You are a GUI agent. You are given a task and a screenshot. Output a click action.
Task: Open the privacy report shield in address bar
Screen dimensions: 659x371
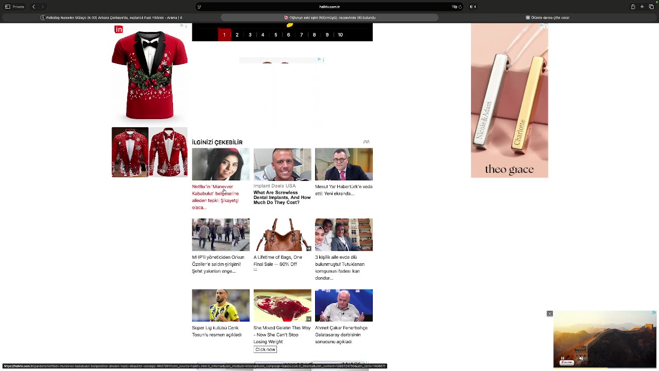click(x=199, y=7)
